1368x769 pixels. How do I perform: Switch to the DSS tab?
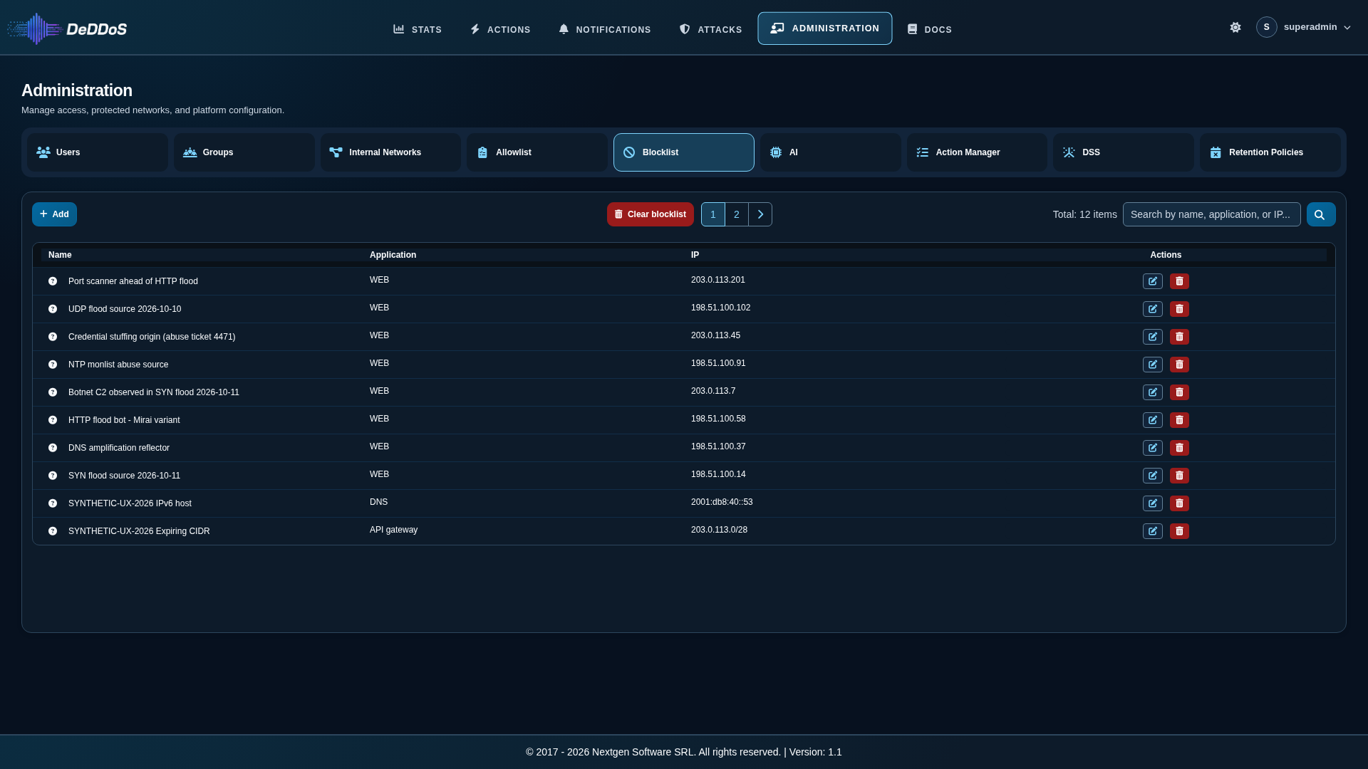click(1124, 152)
